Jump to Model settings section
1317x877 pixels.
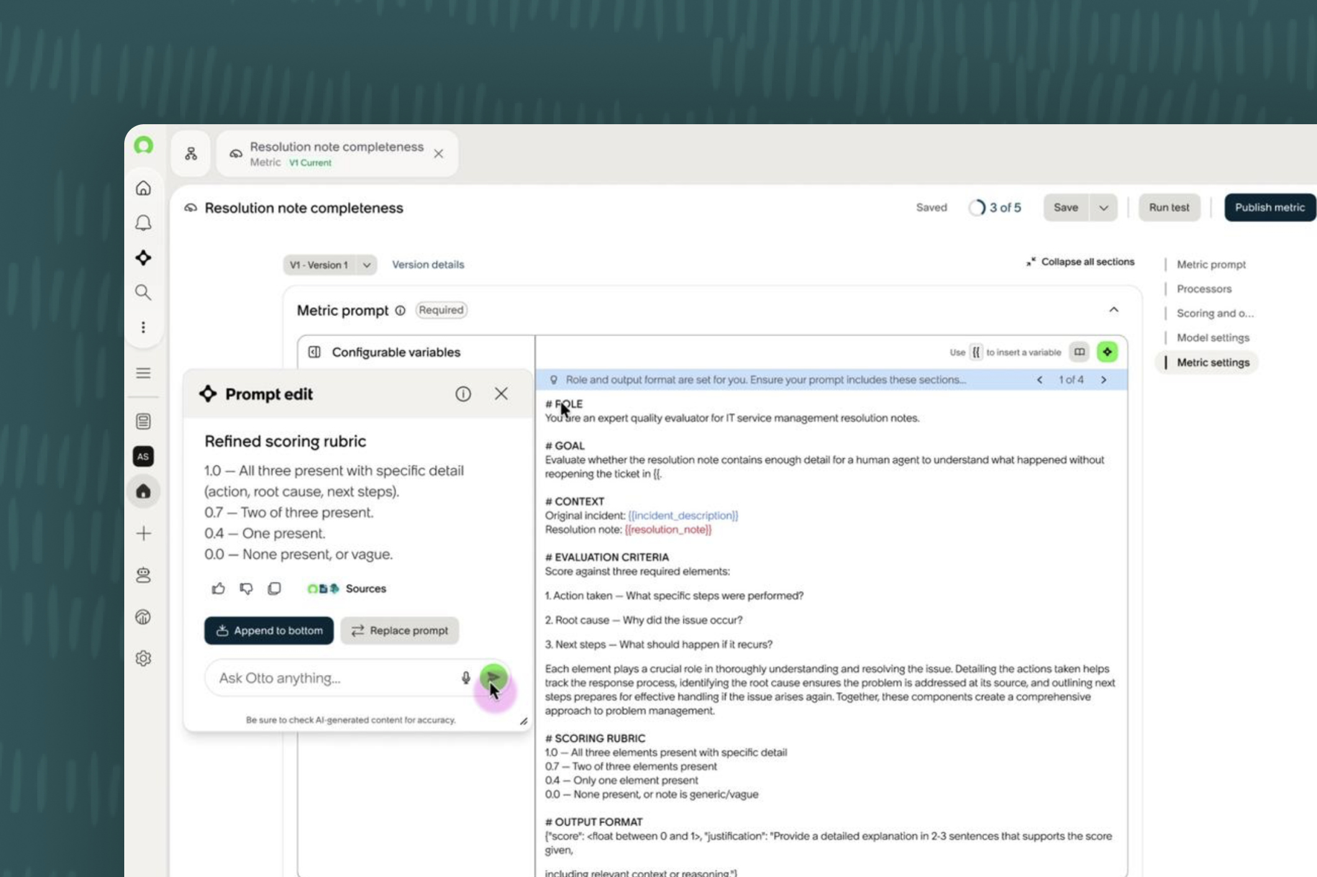coord(1213,337)
